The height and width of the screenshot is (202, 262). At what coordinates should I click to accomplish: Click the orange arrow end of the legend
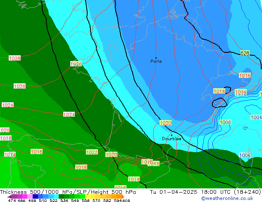[123, 196]
